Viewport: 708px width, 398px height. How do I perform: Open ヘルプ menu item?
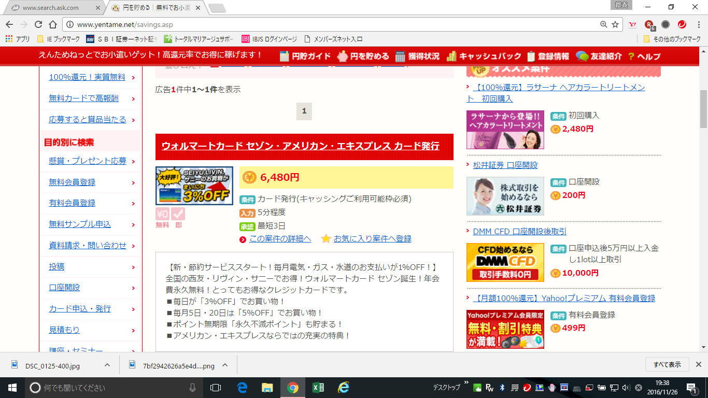pos(644,56)
